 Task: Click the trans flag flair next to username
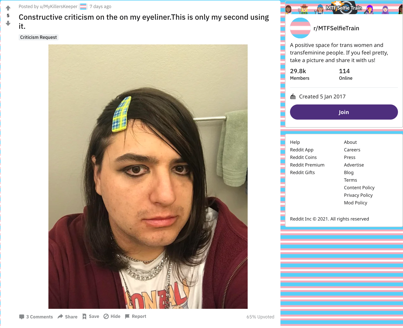(83, 7)
